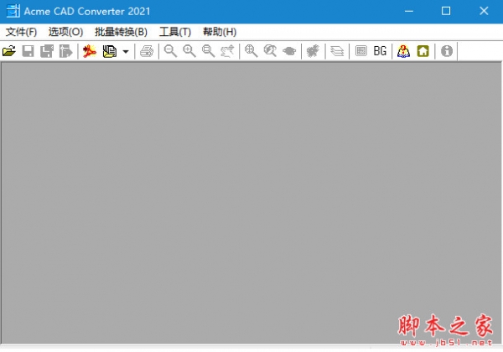Click the Acme CAD Converter title bar icon

click(13, 11)
